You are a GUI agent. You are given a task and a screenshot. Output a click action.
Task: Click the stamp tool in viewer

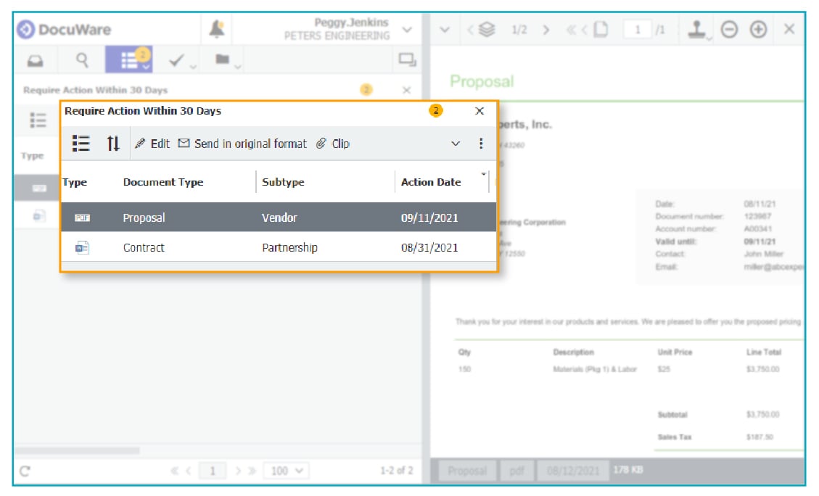(697, 30)
